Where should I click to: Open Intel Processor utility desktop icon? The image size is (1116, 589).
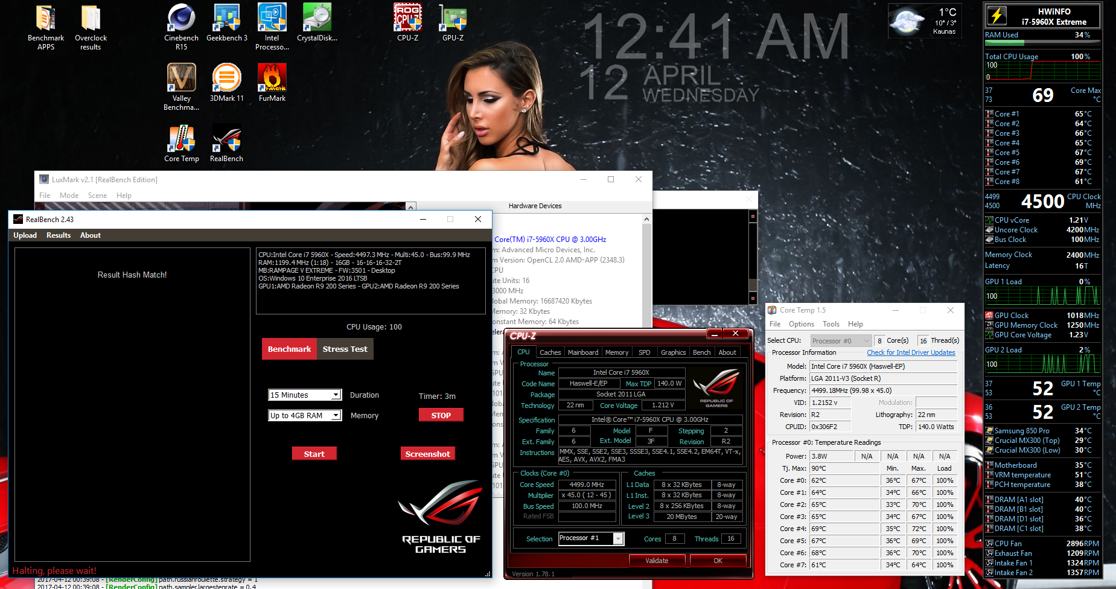(272, 18)
